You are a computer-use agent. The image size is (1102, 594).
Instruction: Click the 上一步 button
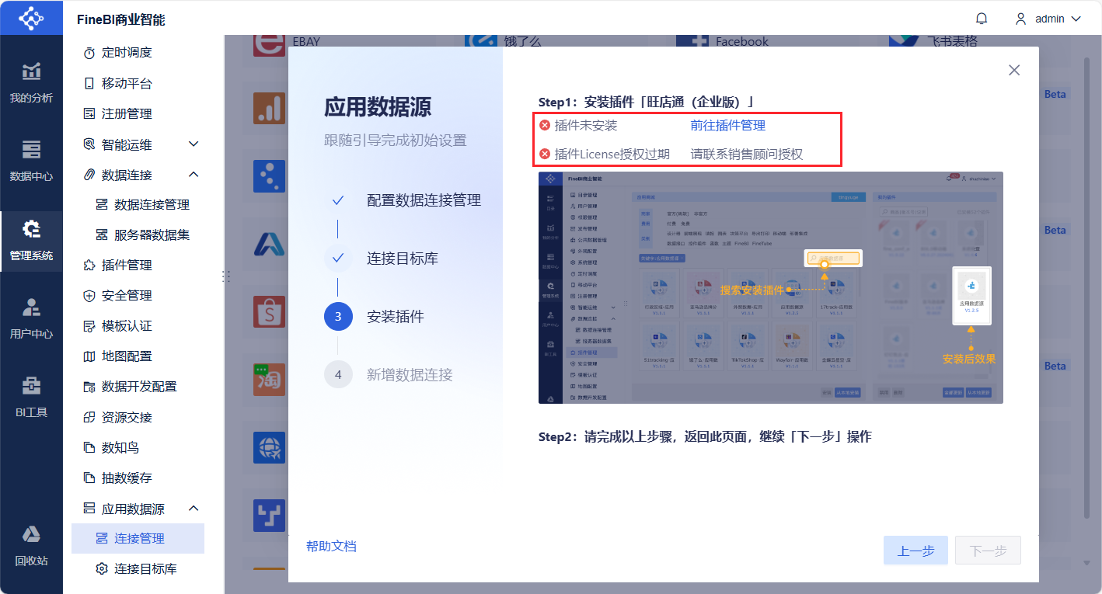tap(915, 551)
